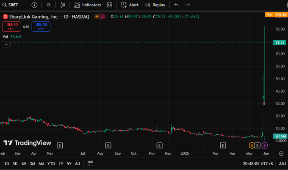Click the 20.6M volume axis label

point(280,136)
